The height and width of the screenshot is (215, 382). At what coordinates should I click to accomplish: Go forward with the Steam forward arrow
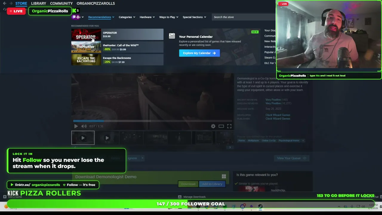click(11, 3)
